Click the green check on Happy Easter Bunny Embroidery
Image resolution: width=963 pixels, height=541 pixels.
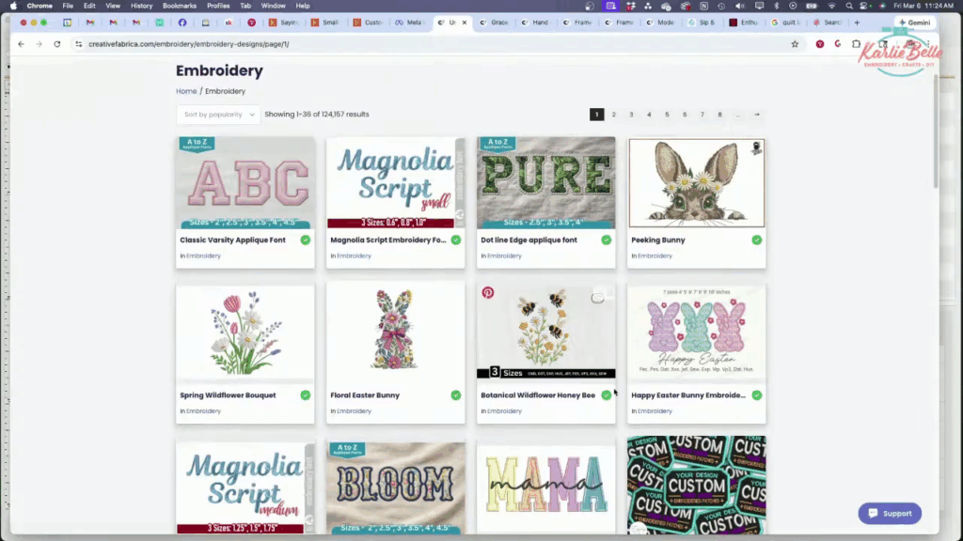757,395
